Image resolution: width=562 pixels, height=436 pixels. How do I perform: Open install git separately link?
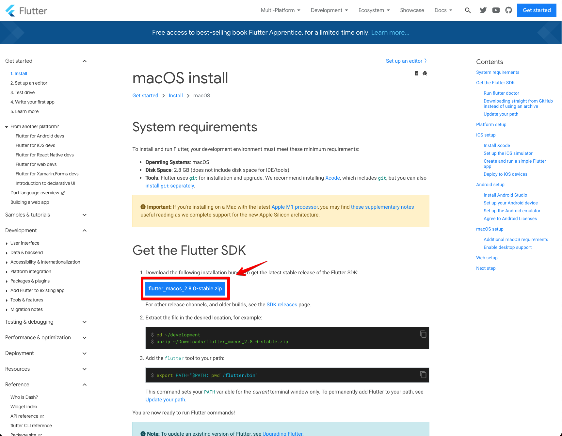170,186
